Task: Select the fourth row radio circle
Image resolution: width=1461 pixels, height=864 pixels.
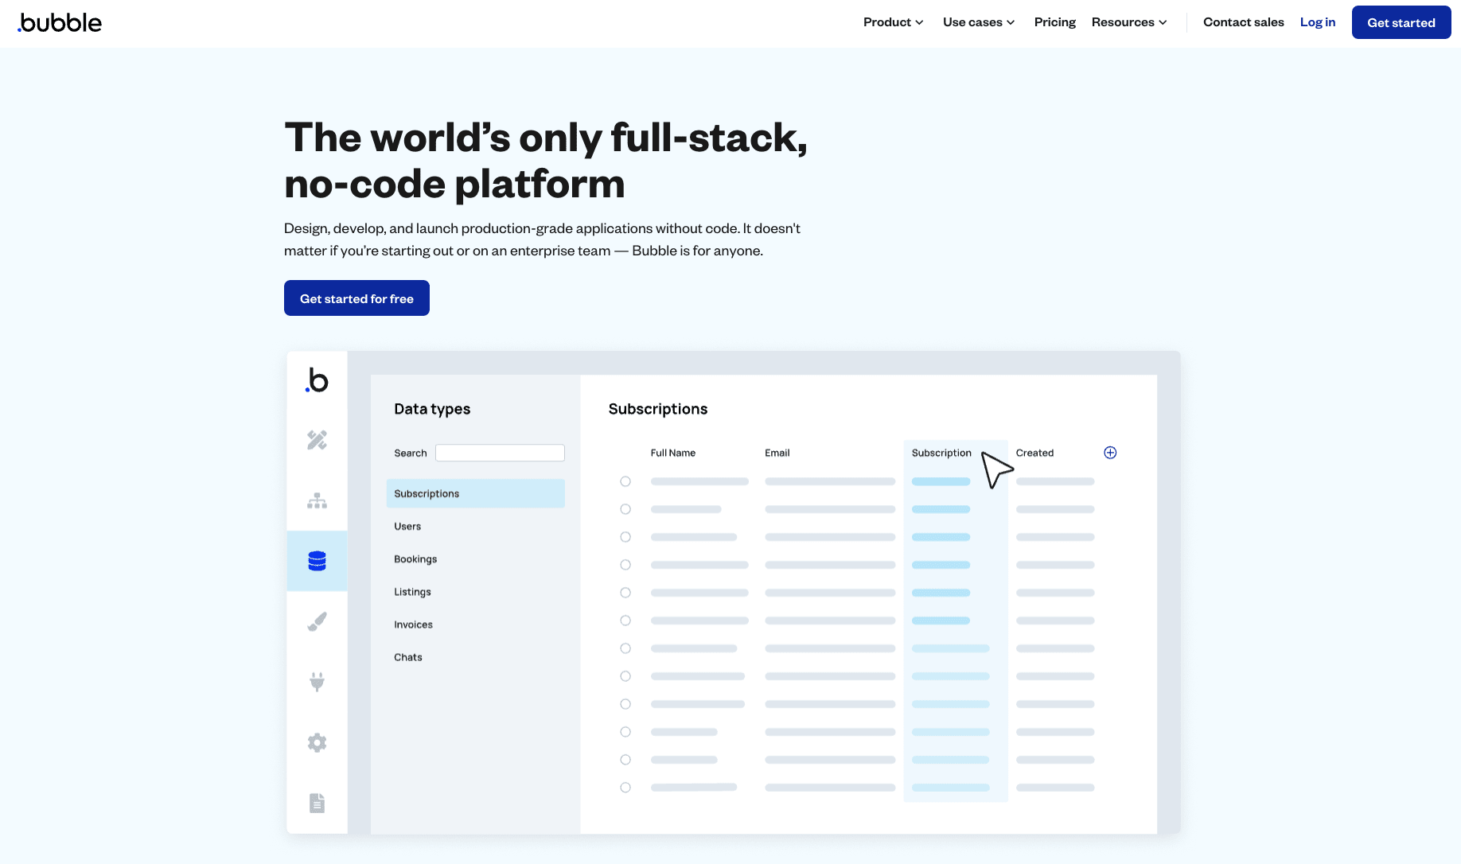Action: click(x=625, y=565)
